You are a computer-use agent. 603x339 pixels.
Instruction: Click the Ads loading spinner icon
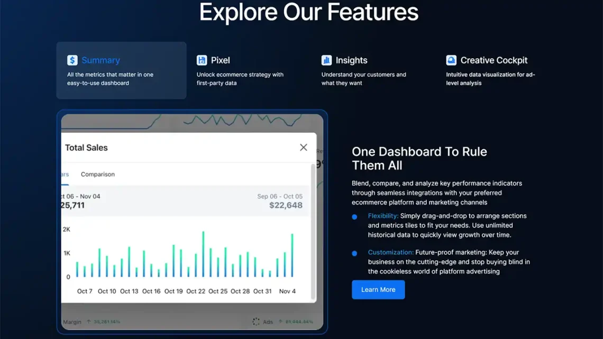(x=256, y=322)
